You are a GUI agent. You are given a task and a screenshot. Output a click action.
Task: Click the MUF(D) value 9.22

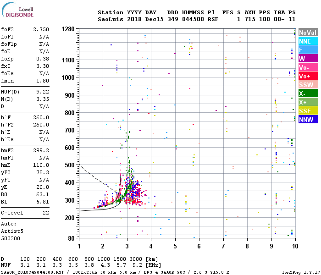pyautogui.click(x=43, y=92)
